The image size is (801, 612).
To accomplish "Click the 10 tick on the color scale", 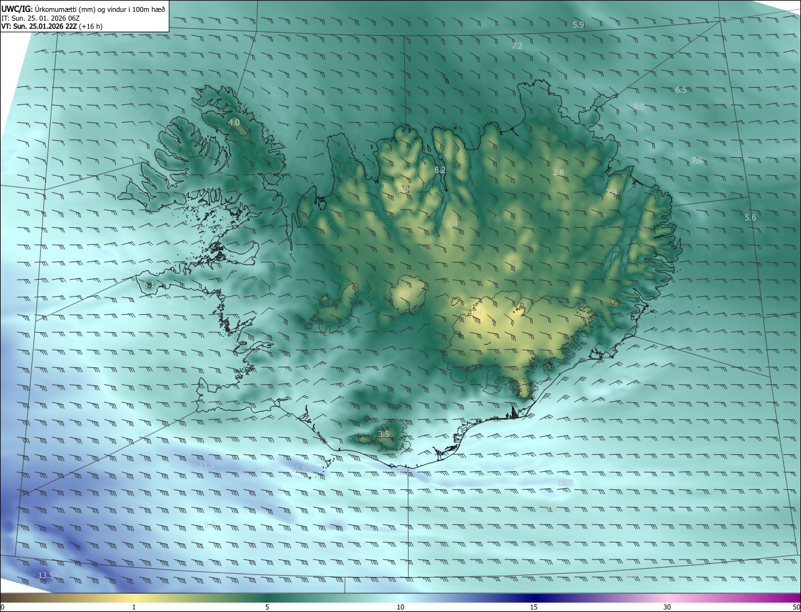I will [x=400, y=607].
